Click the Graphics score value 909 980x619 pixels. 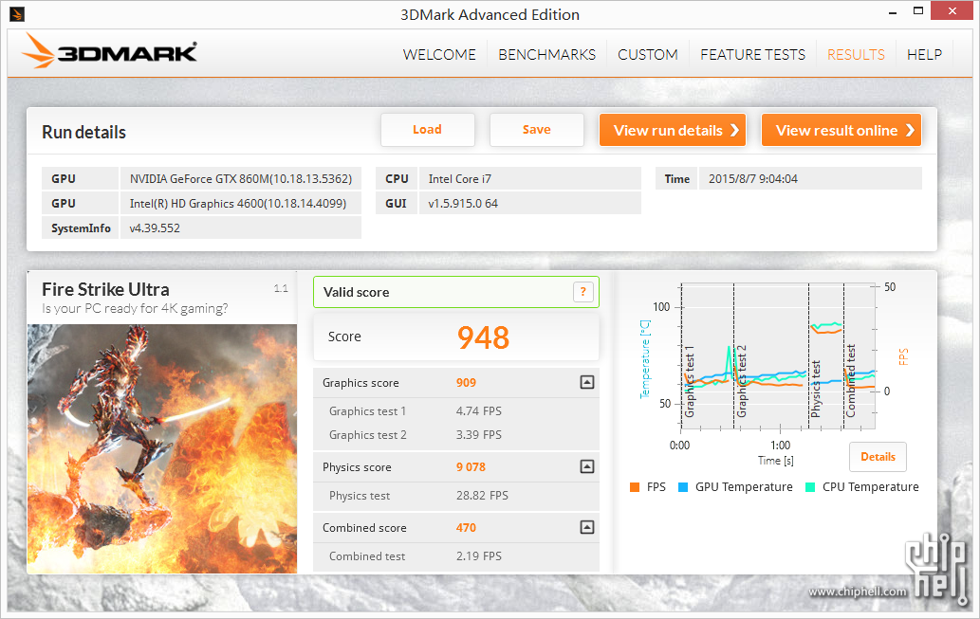coord(466,383)
